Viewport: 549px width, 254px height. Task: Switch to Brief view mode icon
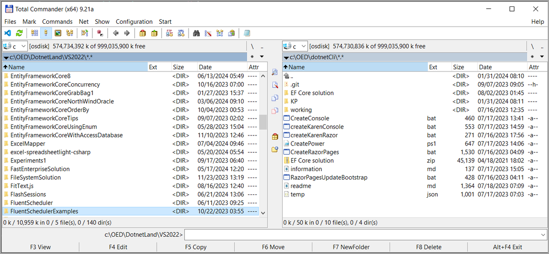(x=34, y=33)
